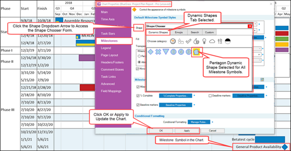Click the red task bar in the 12/21/18 row

tap(87, 87)
